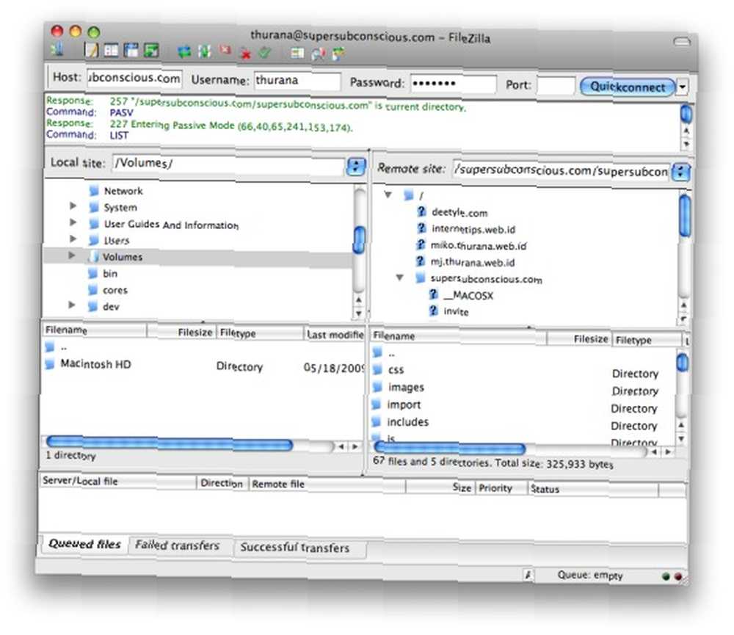Click the Password field

tap(453, 84)
